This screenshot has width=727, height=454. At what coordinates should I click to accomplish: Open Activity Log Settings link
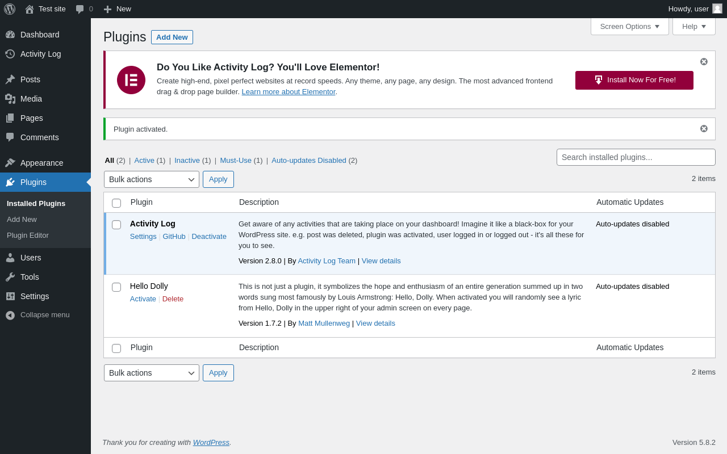[143, 236]
